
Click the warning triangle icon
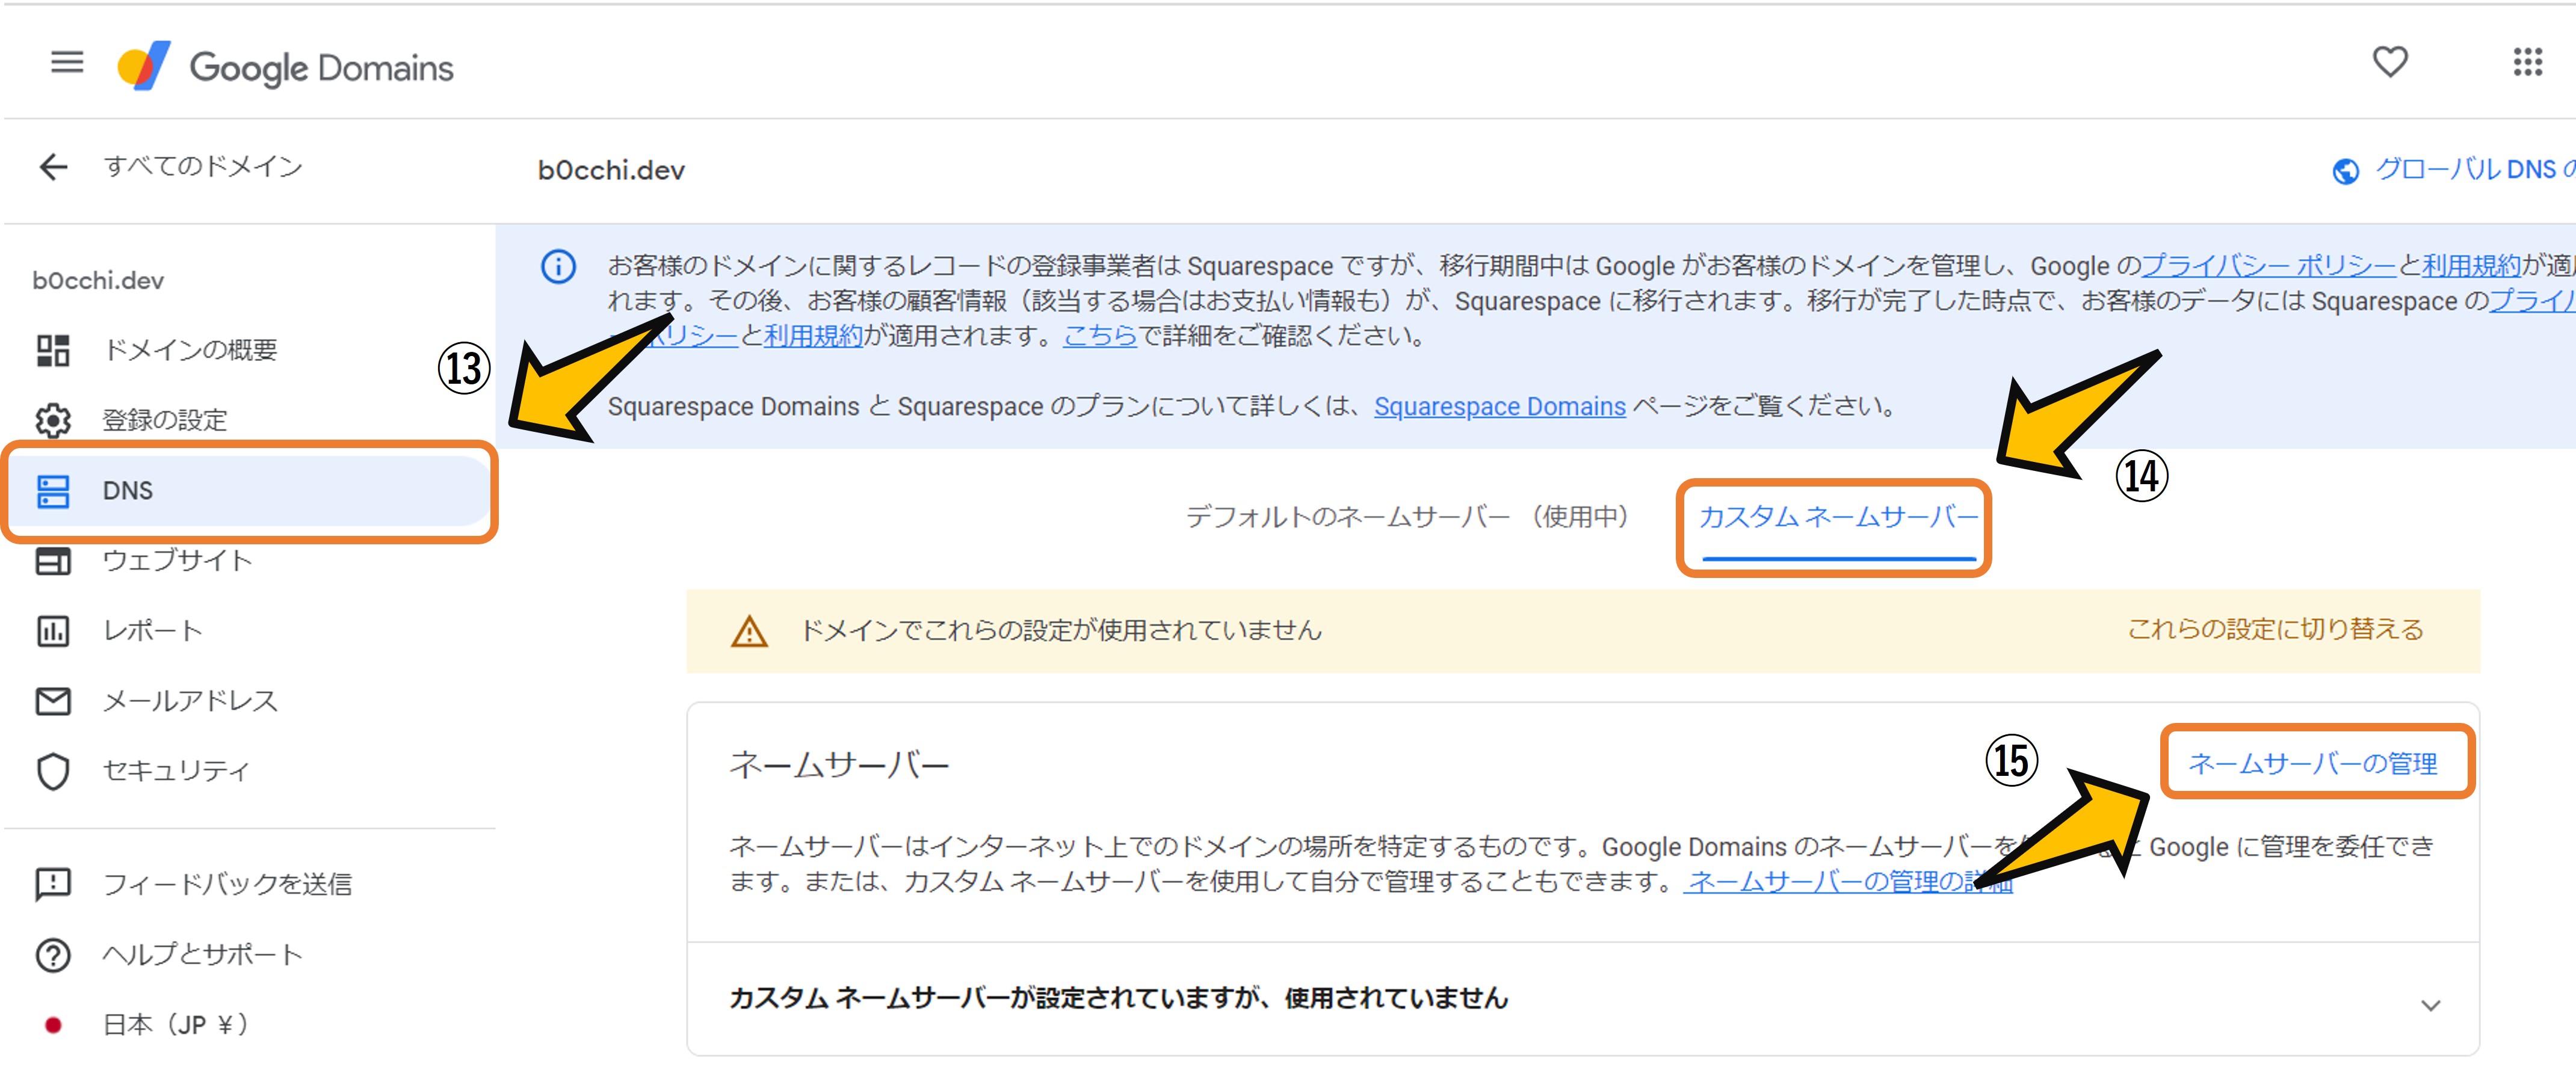click(749, 632)
